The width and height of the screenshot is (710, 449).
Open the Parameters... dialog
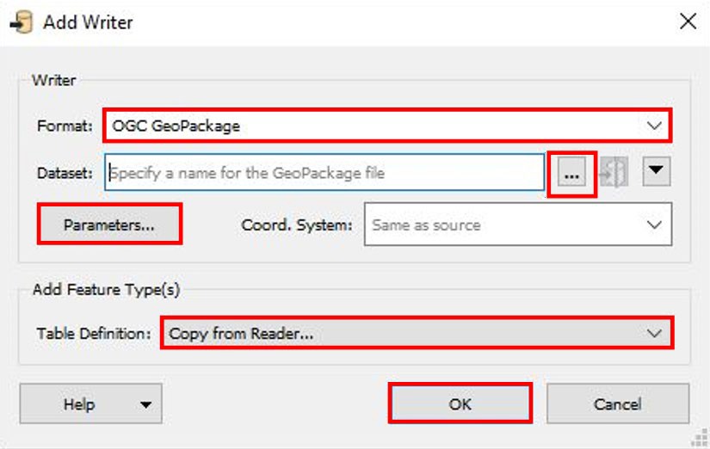point(109,224)
